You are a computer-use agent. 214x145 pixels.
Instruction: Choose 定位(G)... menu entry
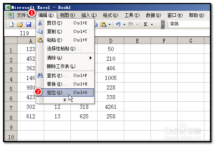click(65, 92)
